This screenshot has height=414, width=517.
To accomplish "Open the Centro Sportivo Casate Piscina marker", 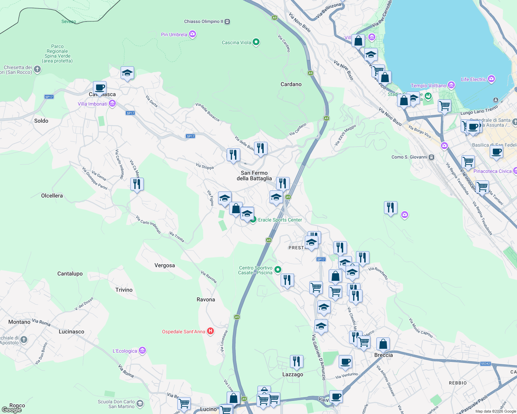I will (x=278, y=269).
